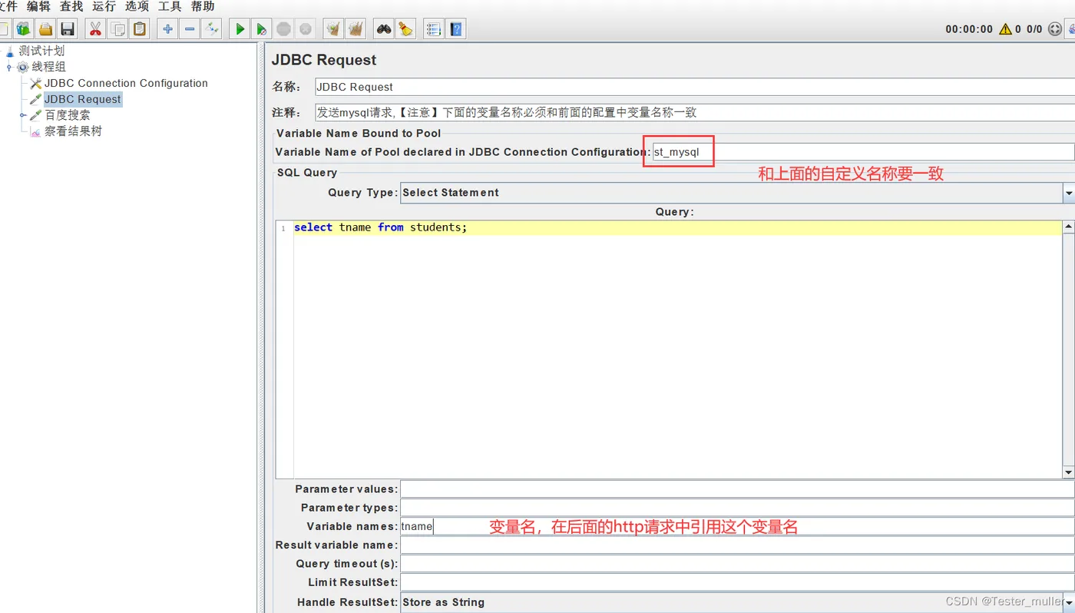Open the Templates toolbar icon
1075x613 pixels.
click(x=24, y=29)
